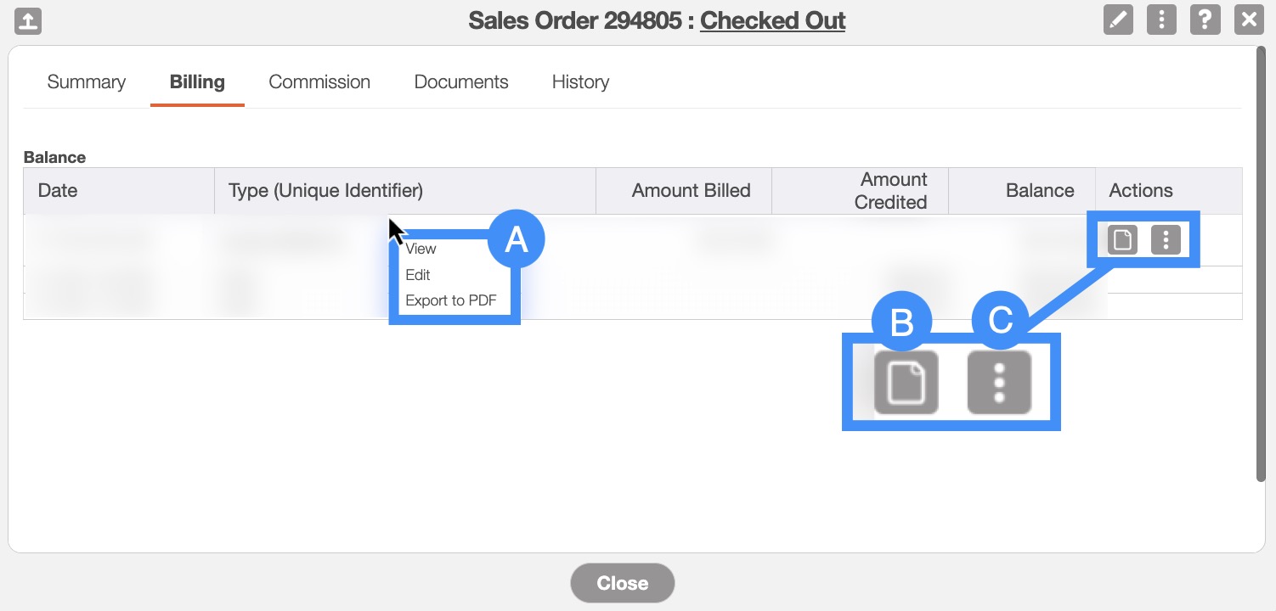This screenshot has width=1276, height=611.
Task: Choose View from the context menu
Action: (x=421, y=249)
